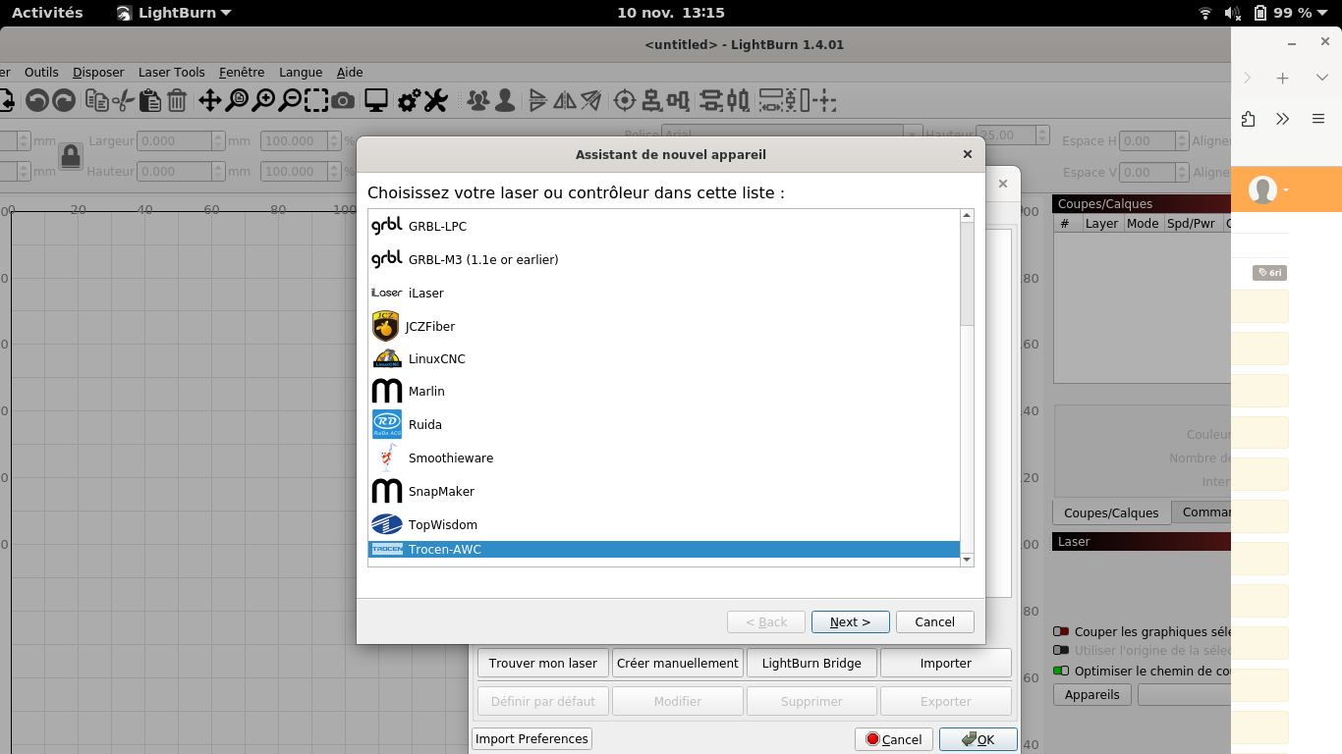
Task: Click the Mirror Horizontally icon
Action: click(563, 101)
